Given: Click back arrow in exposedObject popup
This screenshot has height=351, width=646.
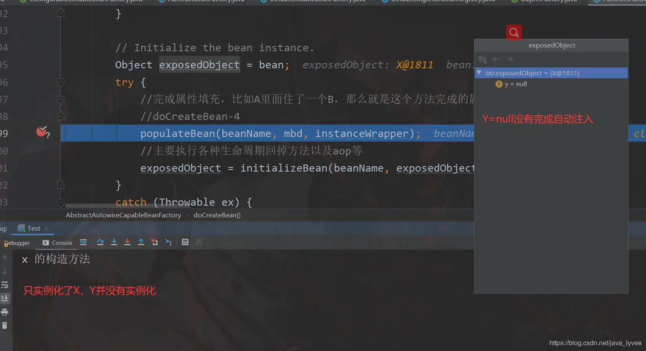Looking at the screenshot, I should coord(496,59).
